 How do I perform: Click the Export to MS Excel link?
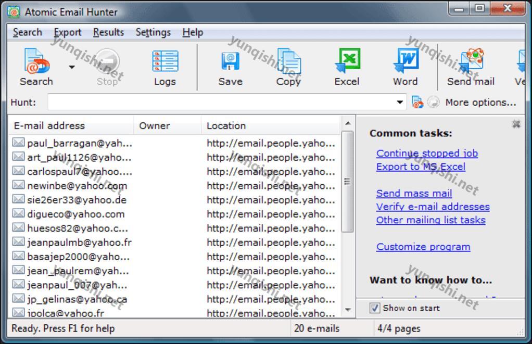pyautogui.click(x=421, y=167)
